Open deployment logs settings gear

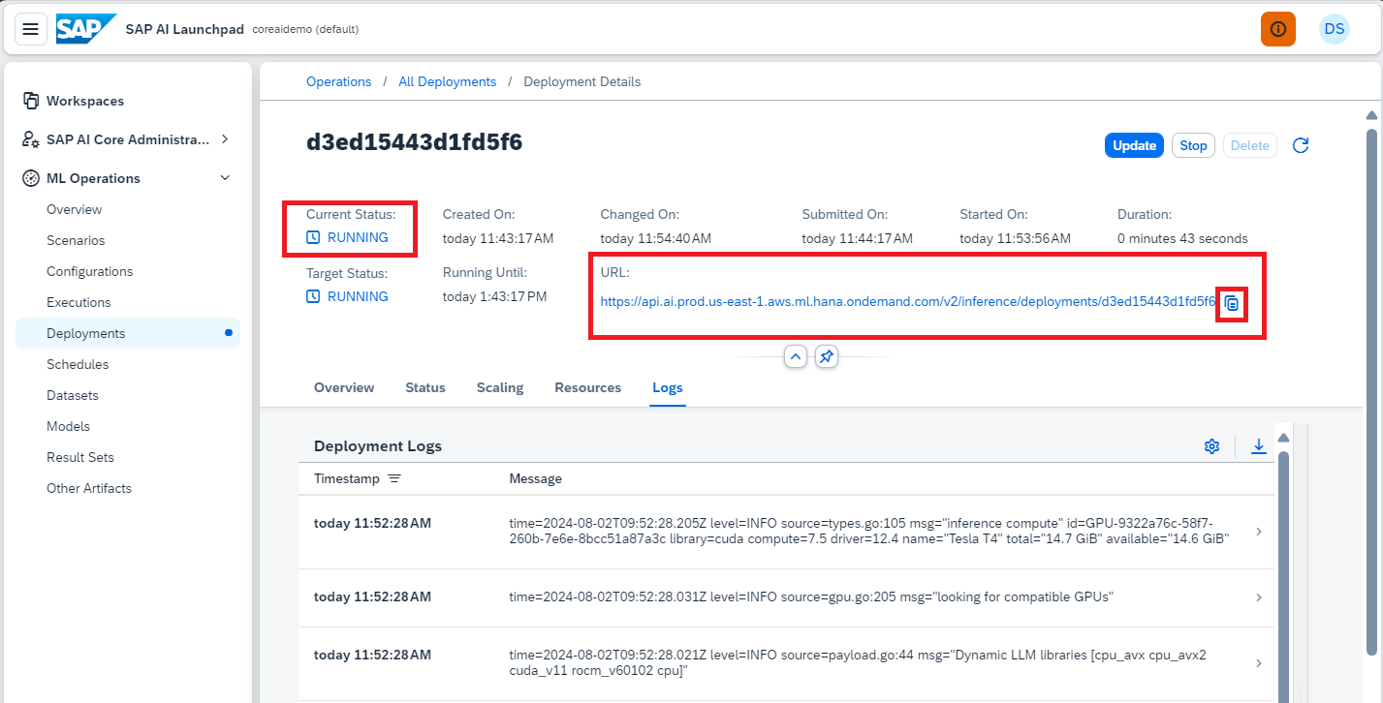(1211, 446)
